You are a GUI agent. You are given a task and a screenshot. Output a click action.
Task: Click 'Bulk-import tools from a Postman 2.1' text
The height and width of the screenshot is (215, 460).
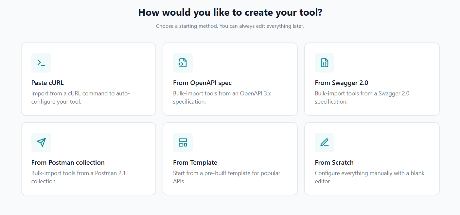coord(79,177)
